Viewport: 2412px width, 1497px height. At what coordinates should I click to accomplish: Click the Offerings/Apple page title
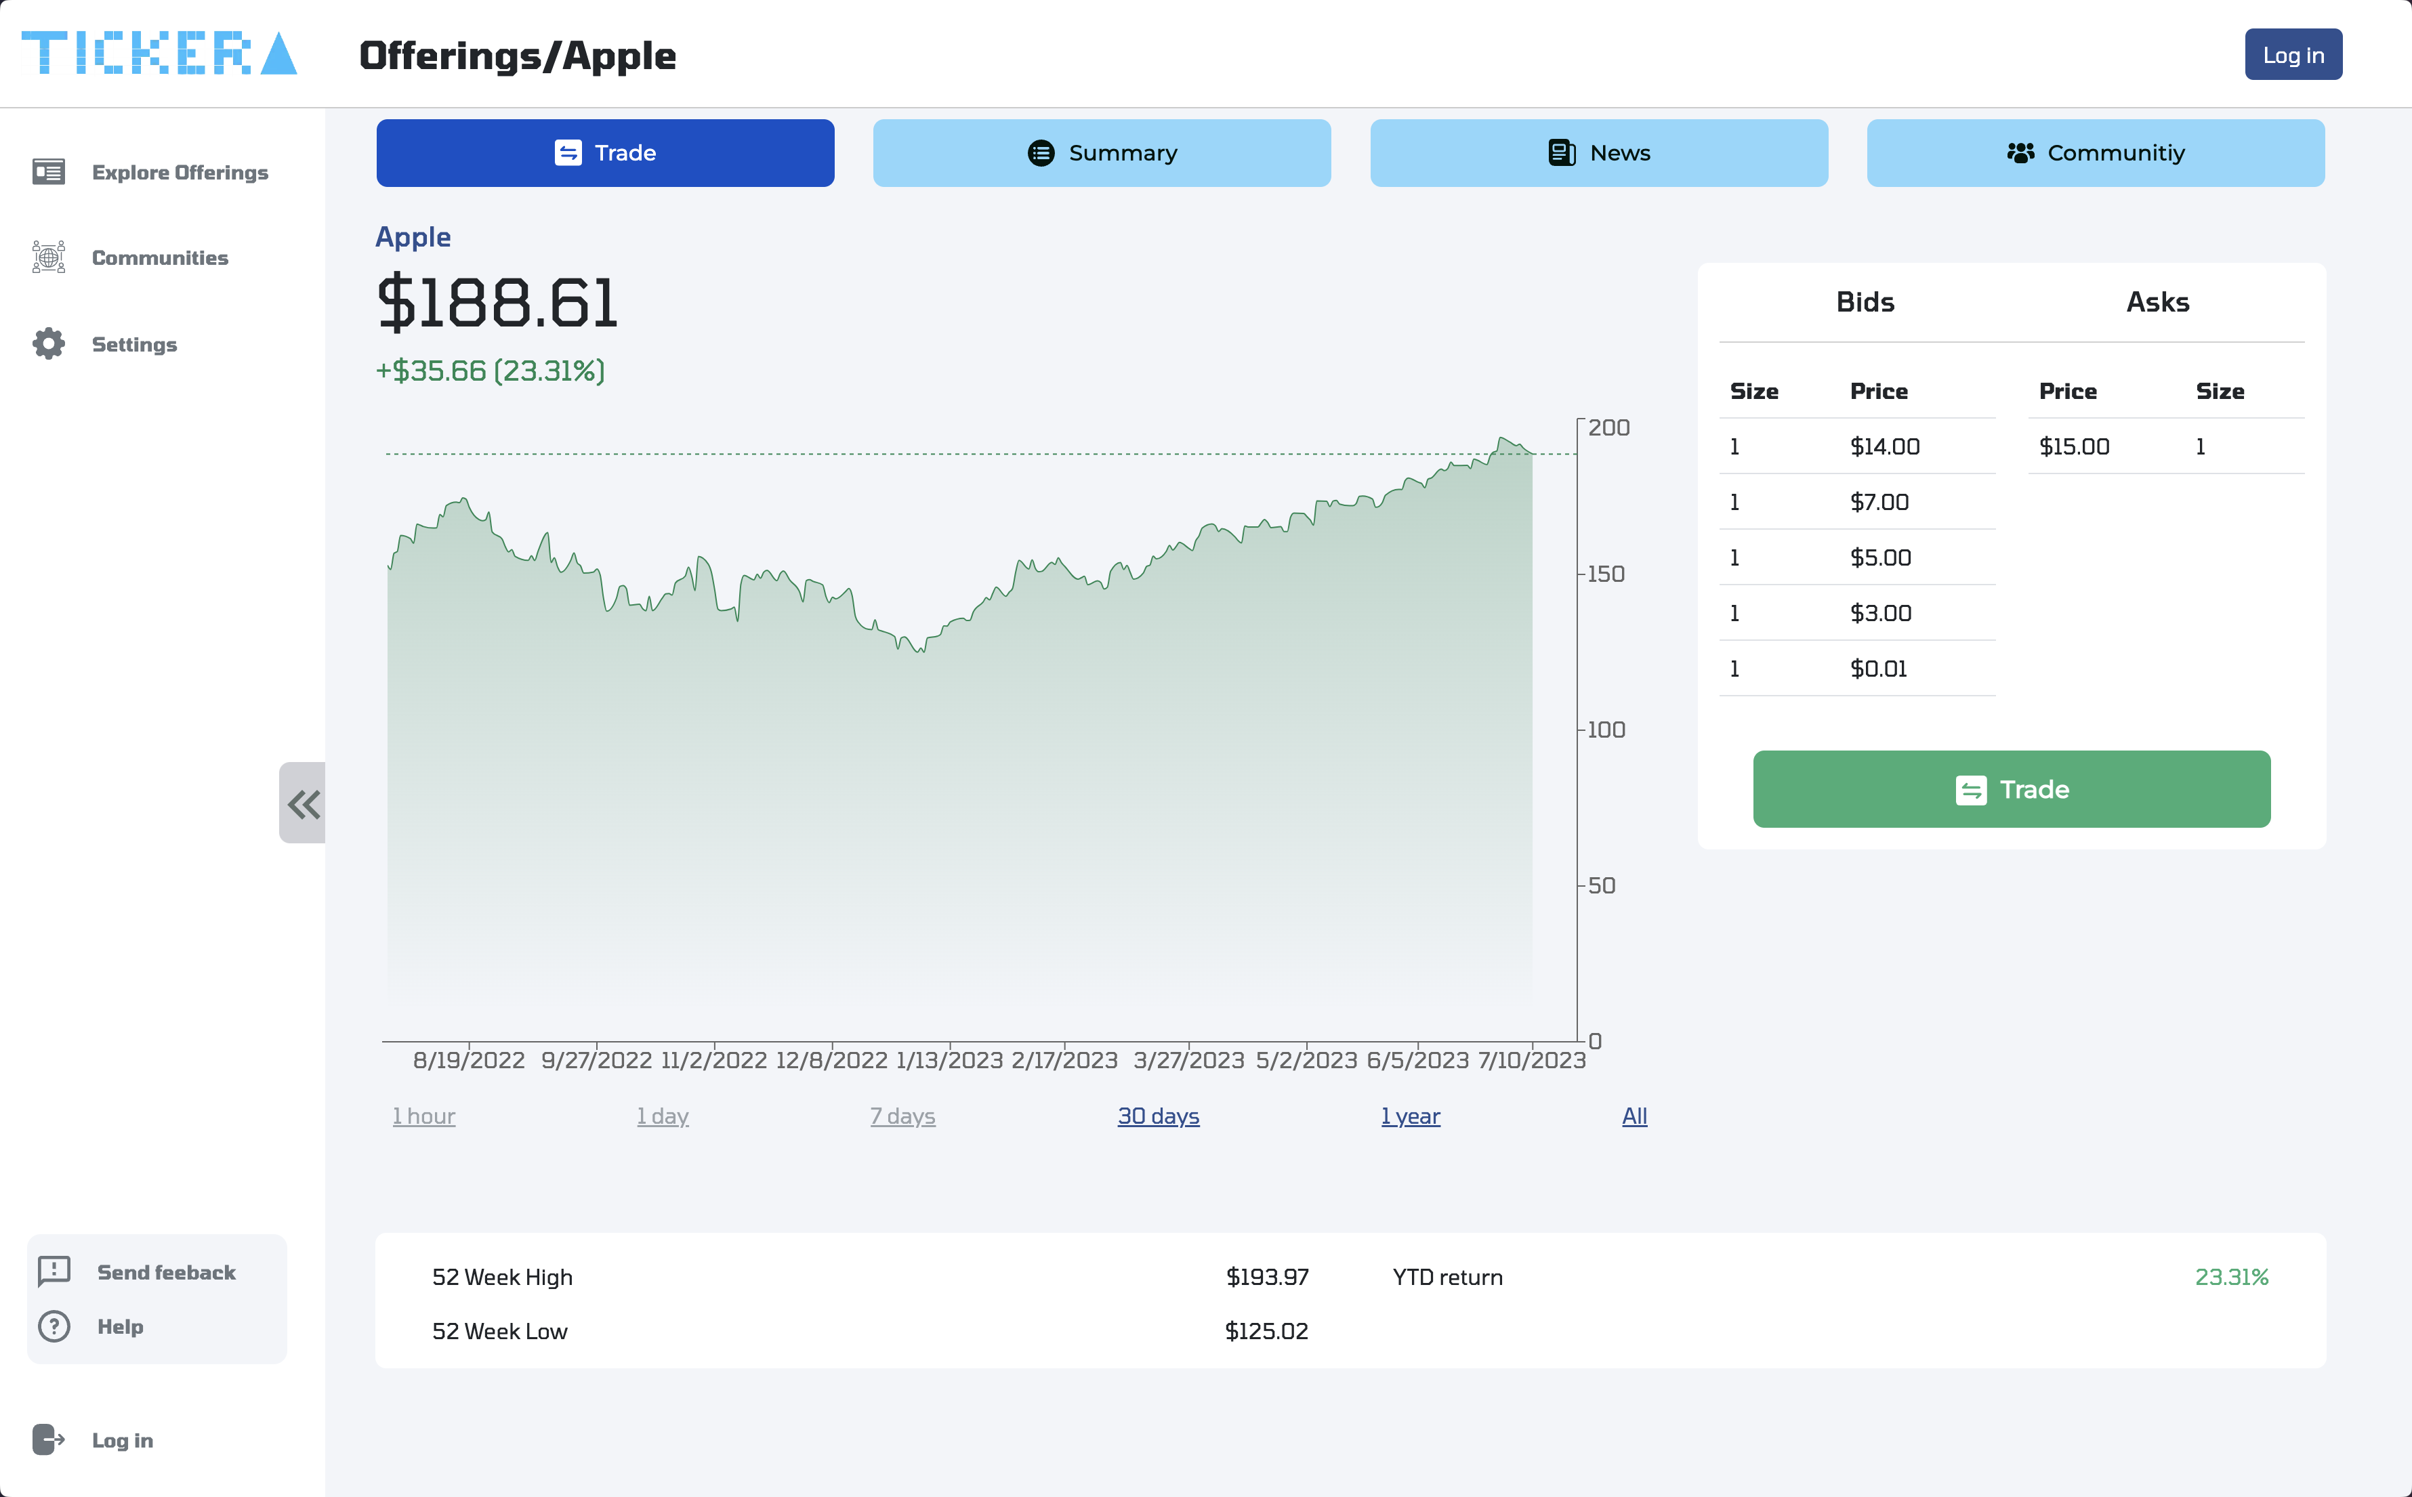tap(517, 56)
